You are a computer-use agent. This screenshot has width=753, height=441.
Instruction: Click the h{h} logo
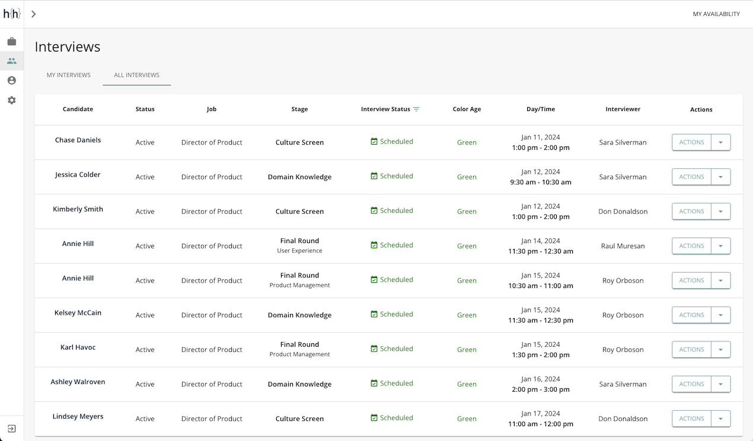click(12, 14)
